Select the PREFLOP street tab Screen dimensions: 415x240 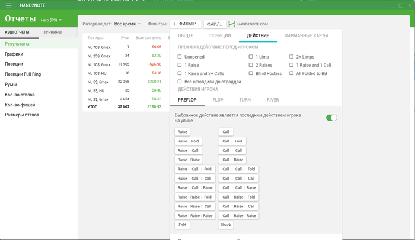[187, 100]
